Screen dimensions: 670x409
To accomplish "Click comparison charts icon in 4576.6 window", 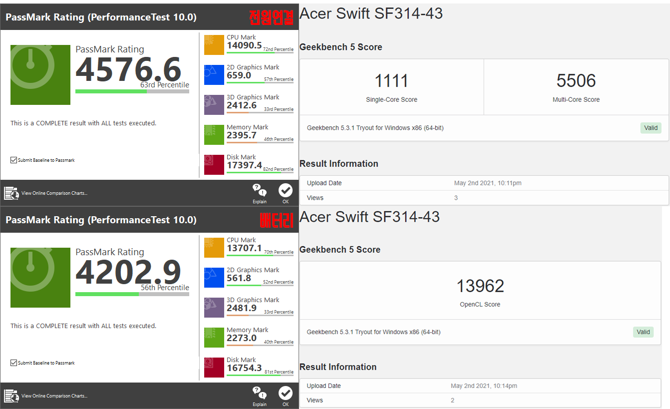I will click(11, 193).
